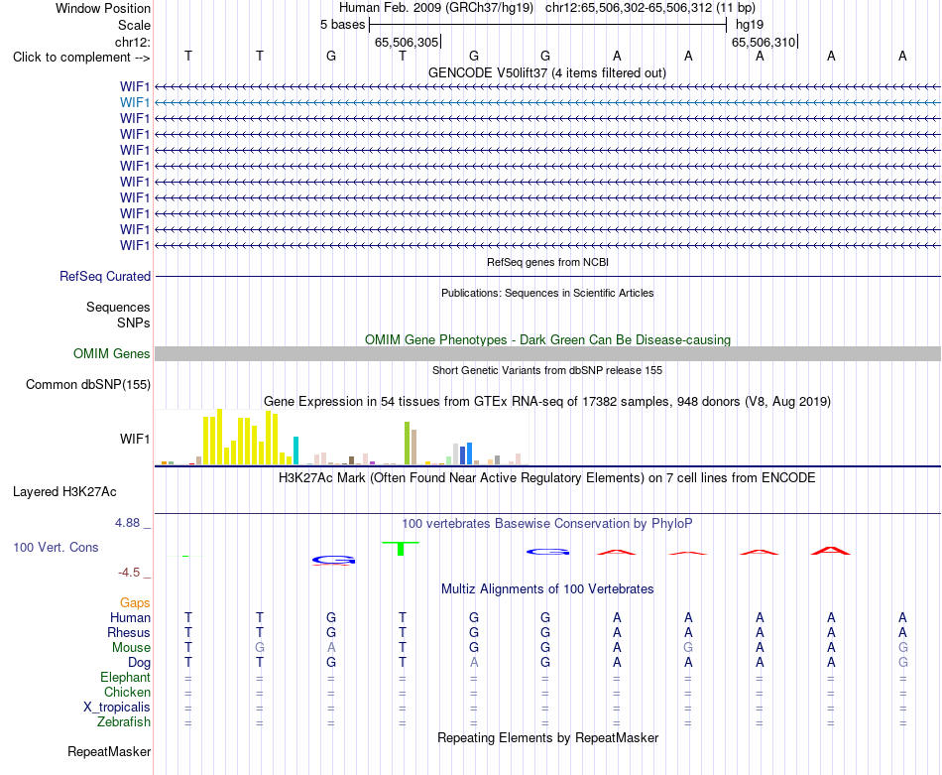This screenshot has width=942, height=775.
Task: Click the 'Layered H3K27Ac' track label
Action: tap(64, 492)
